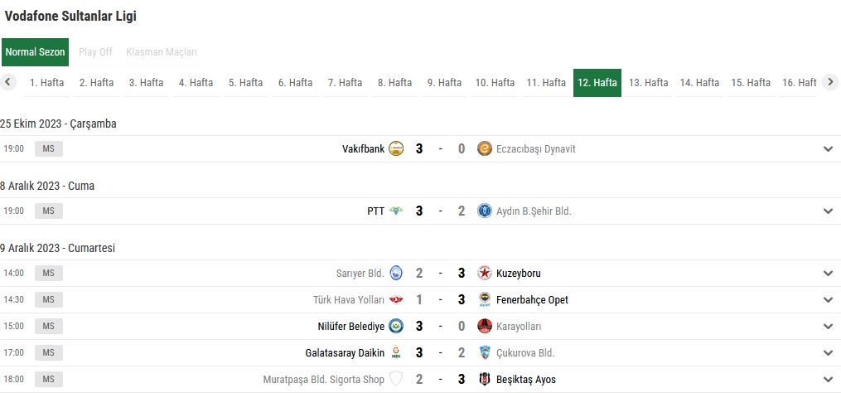Image resolution: width=841 pixels, height=393 pixels.
Task: Switch to the Play Off tab
Action: (95, 52)
